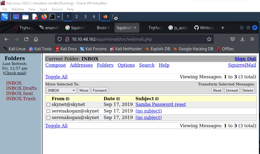Viewport: 260px width, 154px height.
Task: Go to the Firefox home page icon
Action: pos(36,39)
